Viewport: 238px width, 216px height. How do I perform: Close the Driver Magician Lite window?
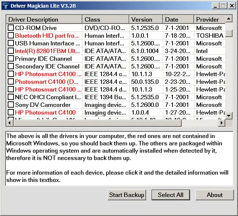[232, 5]
